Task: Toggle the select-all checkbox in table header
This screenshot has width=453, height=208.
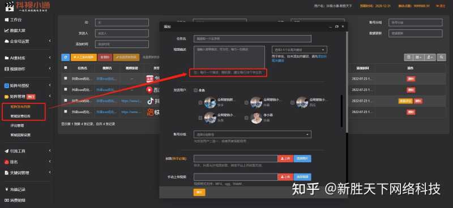Action: click(x=66, y=68)
